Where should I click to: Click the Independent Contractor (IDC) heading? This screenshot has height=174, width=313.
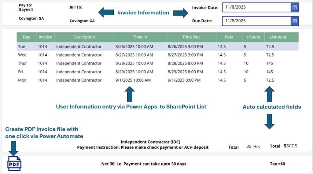[x=150, y=142]
